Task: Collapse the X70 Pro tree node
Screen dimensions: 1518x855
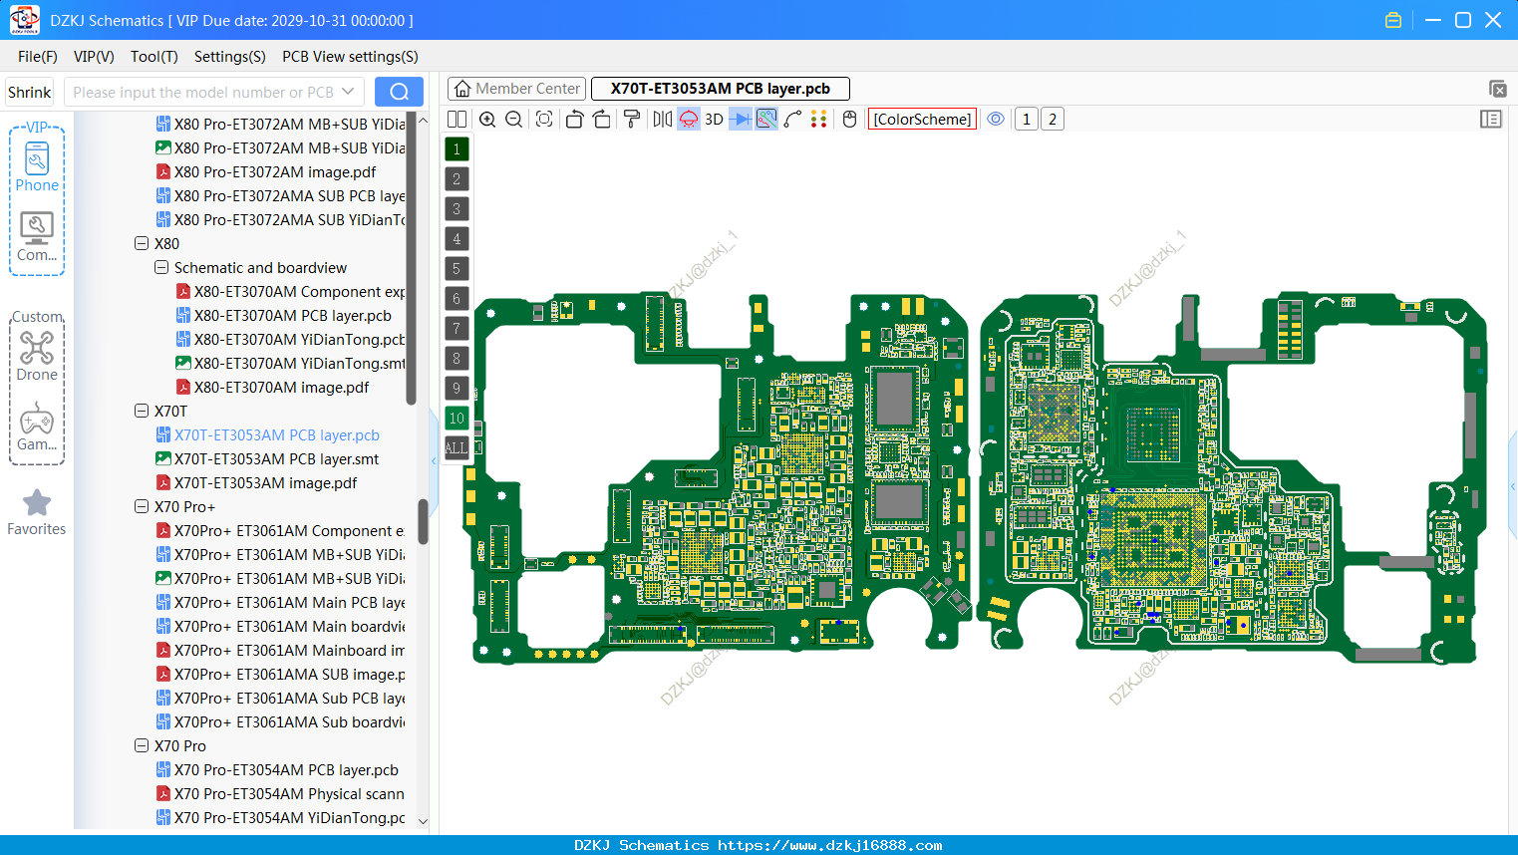Action: (x=142, y=746)
